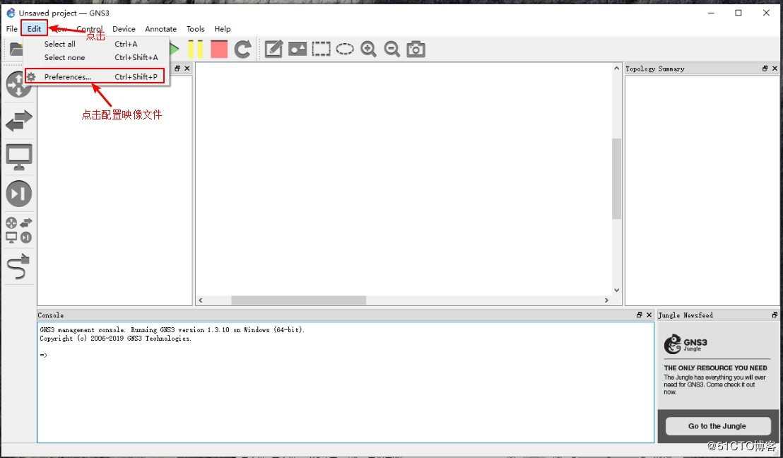Image resolution: width=783 pixels, height=458 pixels.
Task: Click the workspace scroll left arrow
Action: click(x=201, y=300)
